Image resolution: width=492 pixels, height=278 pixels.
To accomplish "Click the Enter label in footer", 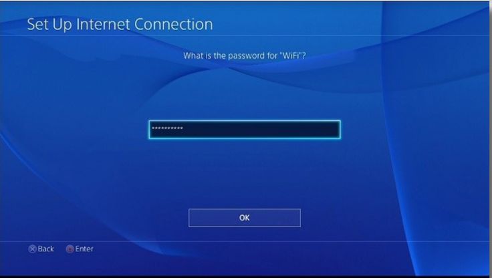I will [x=84, y=249].
